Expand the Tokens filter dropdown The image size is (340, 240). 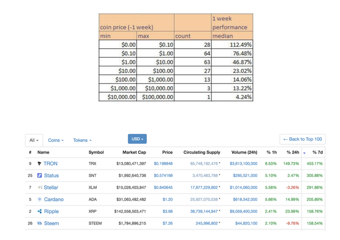point(82,140)
